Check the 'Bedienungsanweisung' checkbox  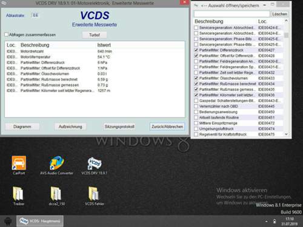(x=196, y=112)
